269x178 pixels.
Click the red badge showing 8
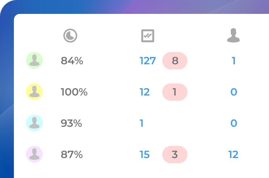[x=175, y=61]
